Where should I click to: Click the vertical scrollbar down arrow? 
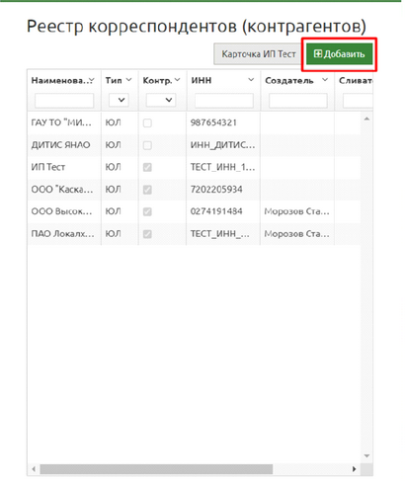pyautogui.click(x=366, y=456)
